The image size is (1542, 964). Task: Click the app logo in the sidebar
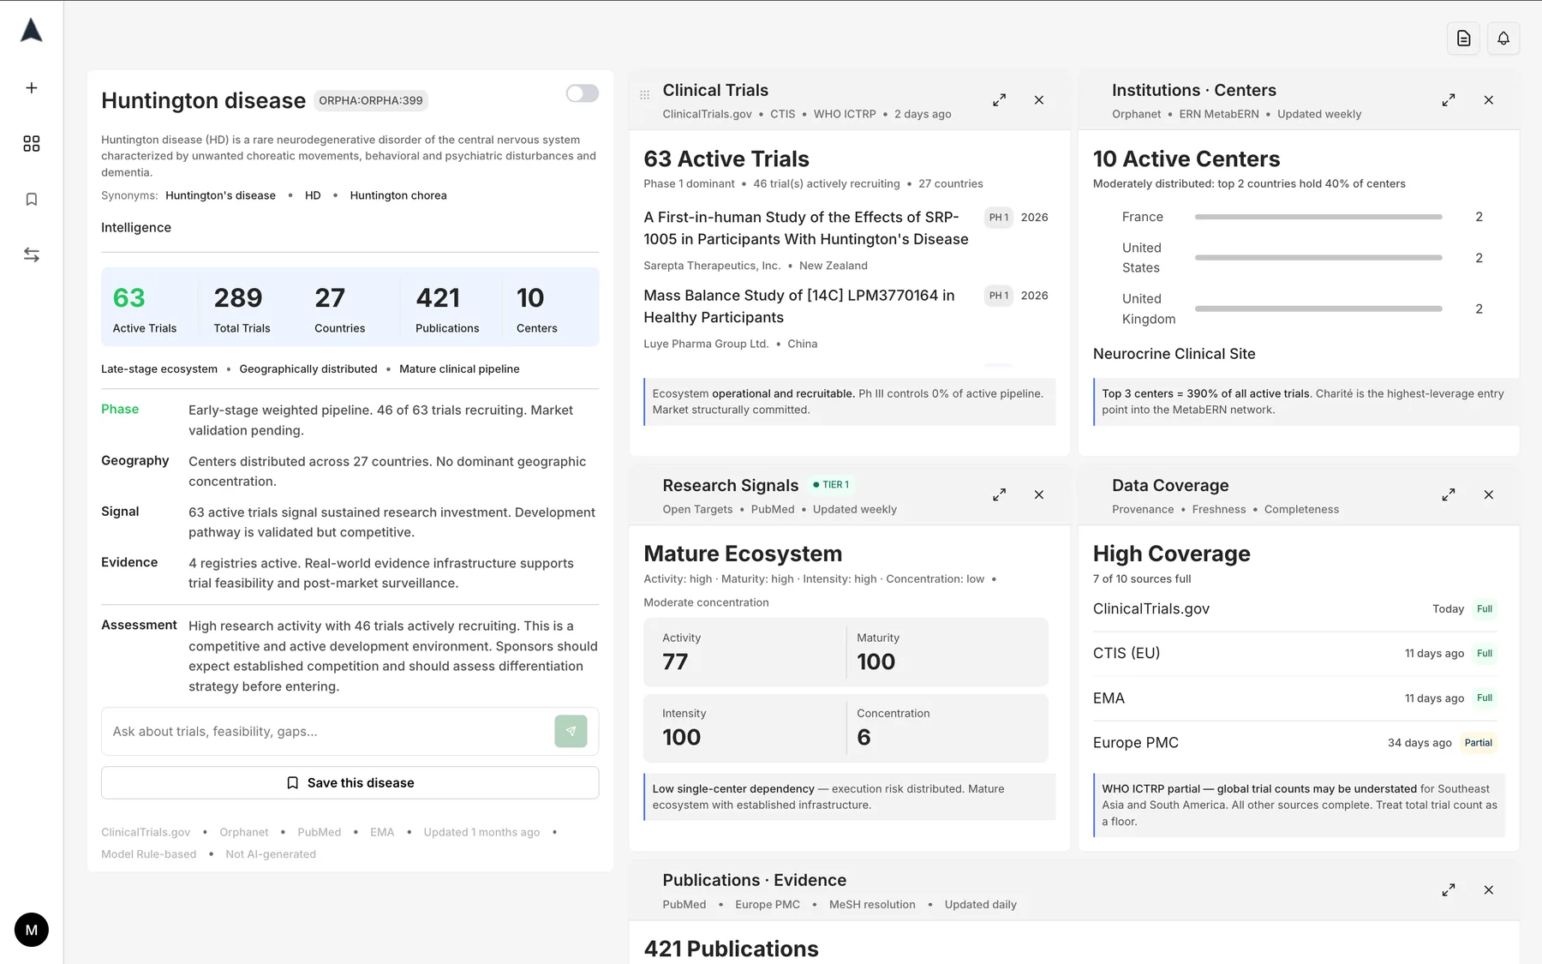pos(32,31)
